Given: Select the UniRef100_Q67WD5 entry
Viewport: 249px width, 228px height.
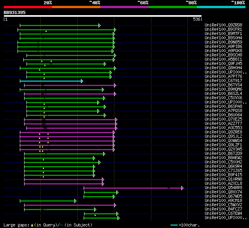Looking at the screenshot, I should [223, 196].
